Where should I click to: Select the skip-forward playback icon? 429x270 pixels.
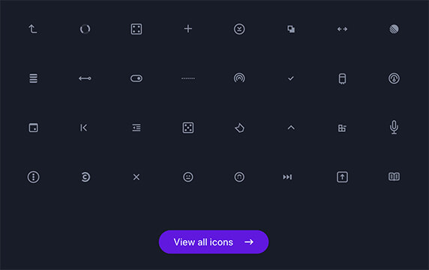click(x=287, y=177)
